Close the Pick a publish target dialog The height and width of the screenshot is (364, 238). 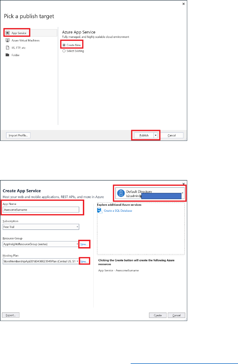coord(183,4)
